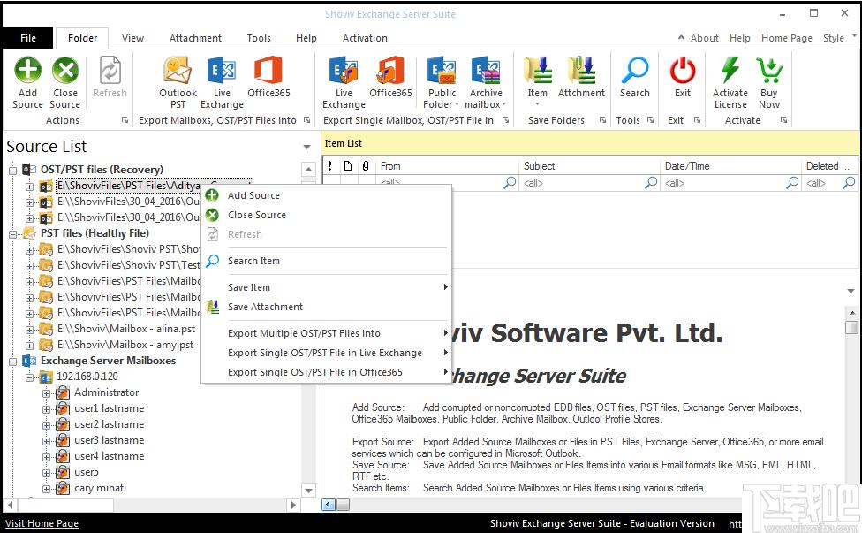The width and height of the screenshot is (862, 533).
Task: Click search magnifier in Date/Time filter
Action: tap(792, 182)
